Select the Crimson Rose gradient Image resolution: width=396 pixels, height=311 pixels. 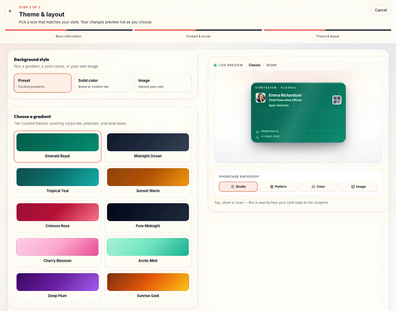click(57, 216)
